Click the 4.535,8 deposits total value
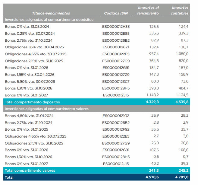Image resolution: width=198 pixels, height=185 pixels. [181, 102]
